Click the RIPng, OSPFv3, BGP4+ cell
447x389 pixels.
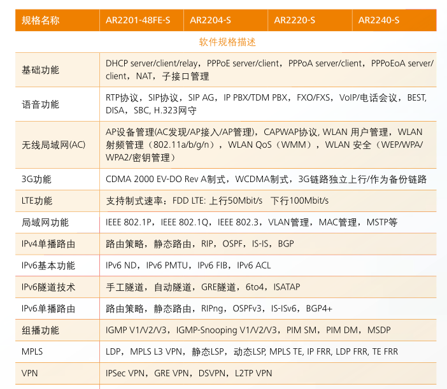click(268, 309)
